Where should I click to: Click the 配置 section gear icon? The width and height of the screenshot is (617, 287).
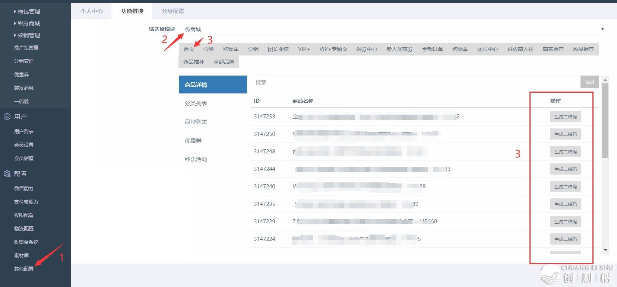point(7,173)
